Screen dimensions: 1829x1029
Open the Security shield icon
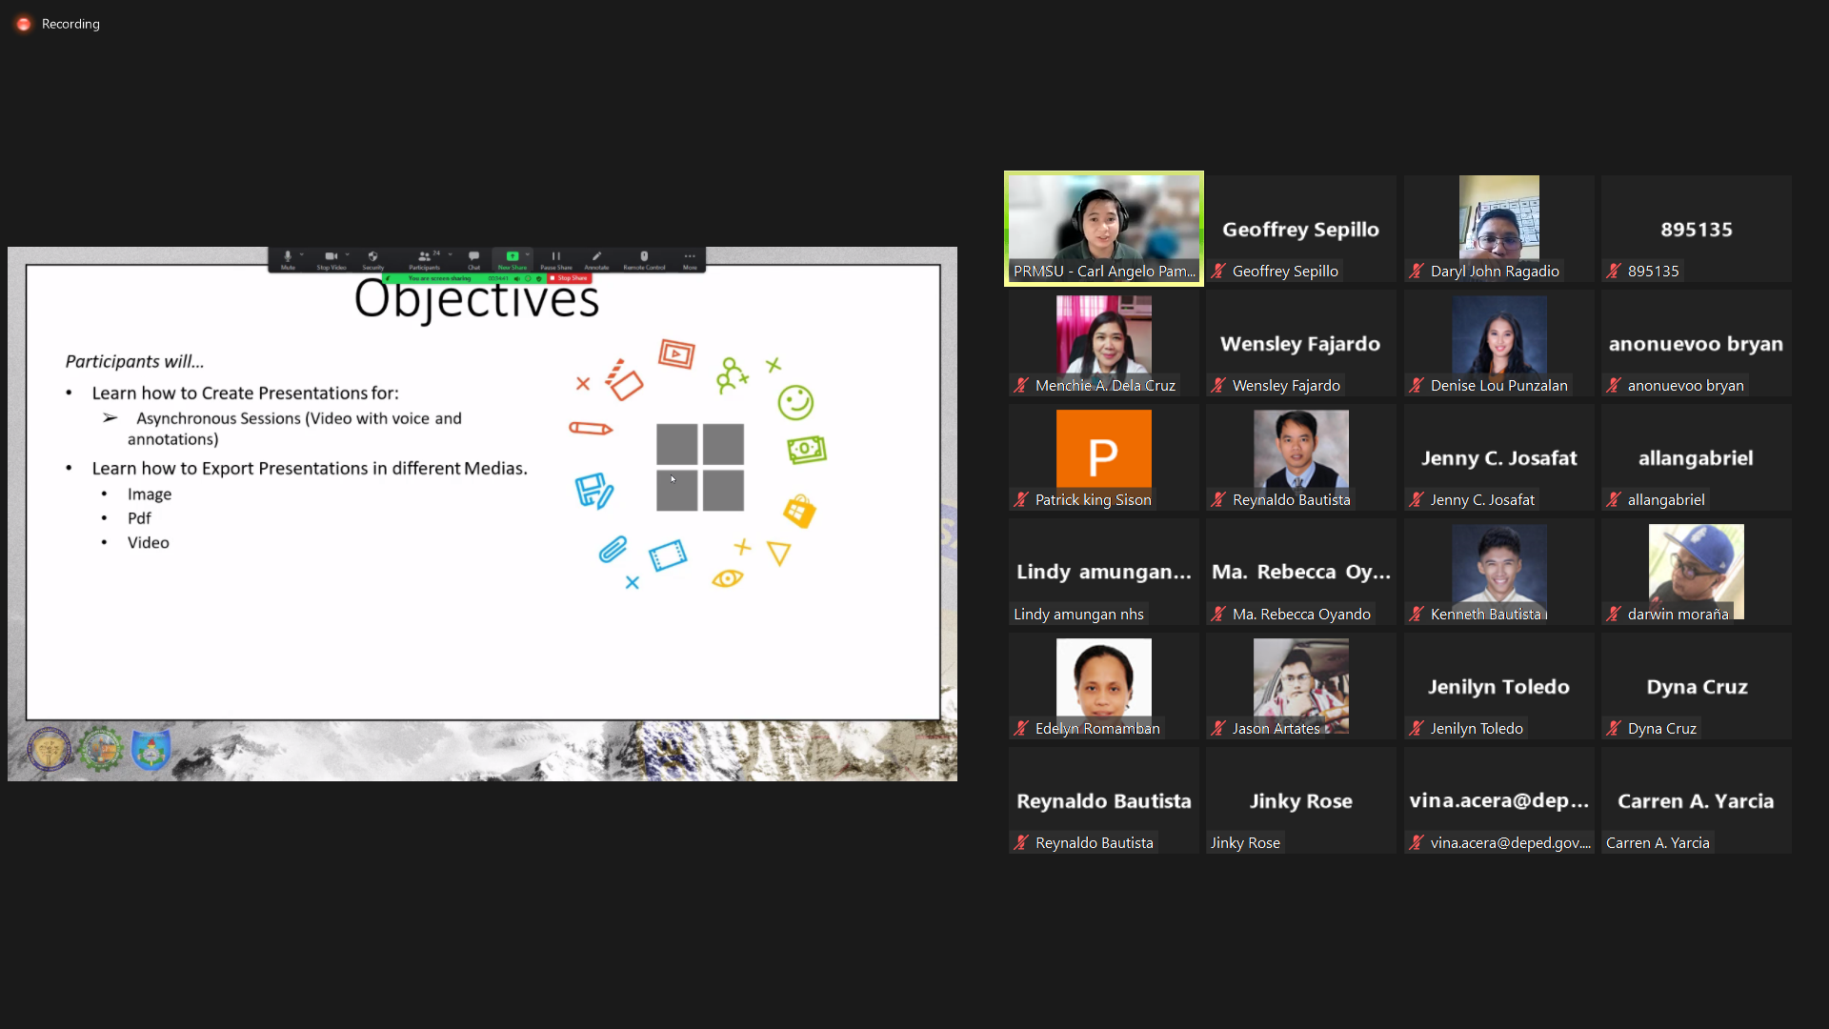(372, 256)
